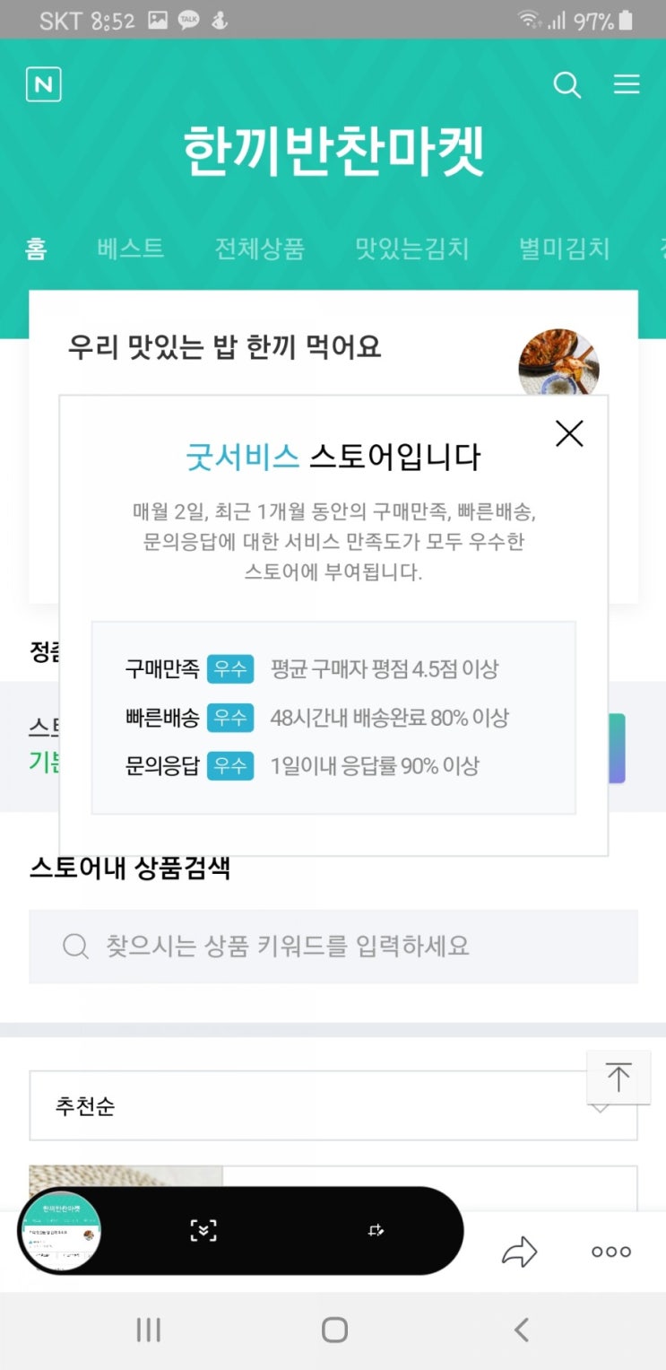Screen dimensions: 666x1370
Task: Close the 굿서비스 store popup
Action: coord(569,433)
